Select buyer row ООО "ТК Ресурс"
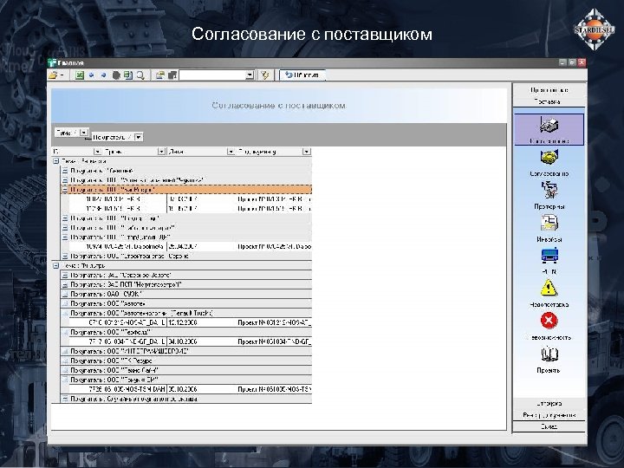The image size is (624, 468). (x=186, y=361)
